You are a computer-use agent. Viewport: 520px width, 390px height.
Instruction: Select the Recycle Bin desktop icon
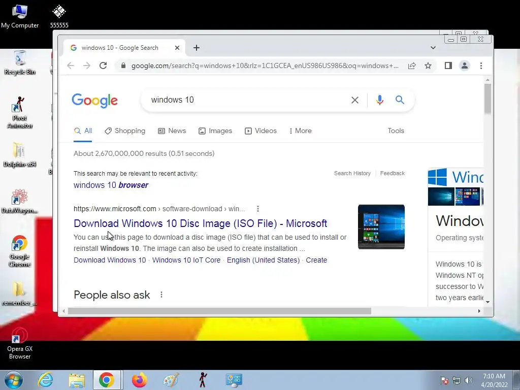20,62
